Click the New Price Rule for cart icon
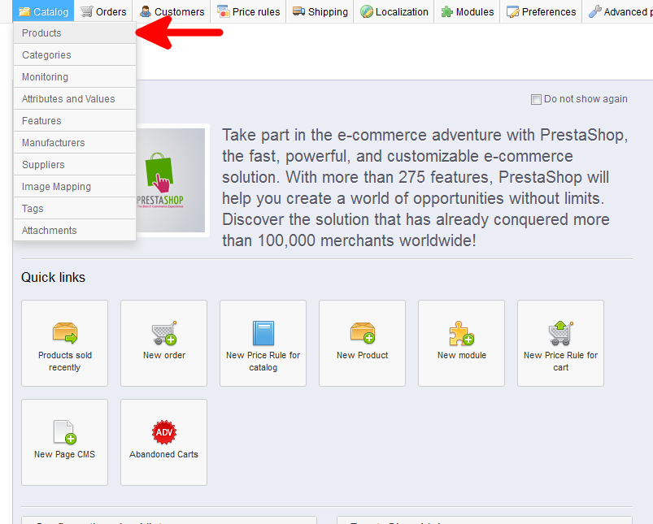653x524 pixels. point(560,333)
